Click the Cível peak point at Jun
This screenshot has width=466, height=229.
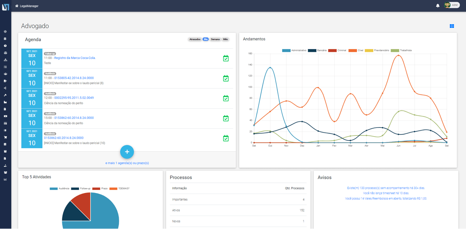coord(398,55)
